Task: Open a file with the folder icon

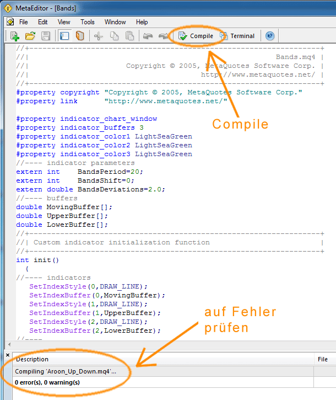Action: (x=30, y=36)
